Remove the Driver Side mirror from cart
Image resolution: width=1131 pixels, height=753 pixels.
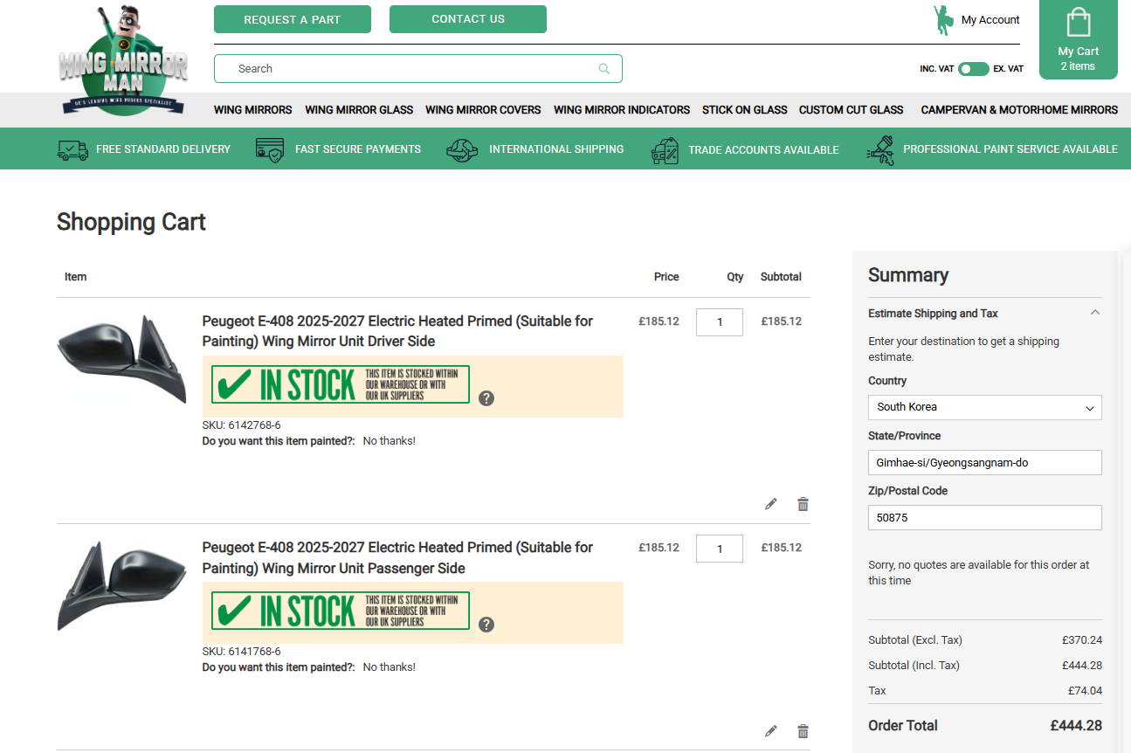pos(803,504)
